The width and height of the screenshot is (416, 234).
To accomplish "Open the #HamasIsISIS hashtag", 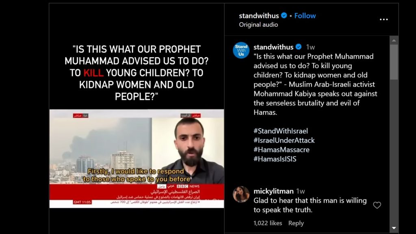I will point(275,159).
